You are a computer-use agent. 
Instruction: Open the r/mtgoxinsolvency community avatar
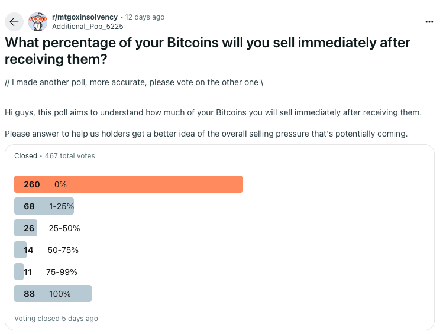tap(37, 22)
